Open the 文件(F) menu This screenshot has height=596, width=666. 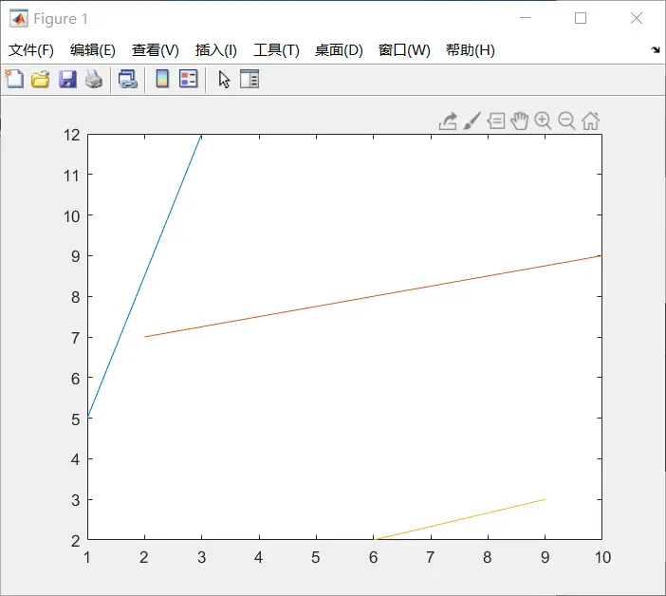tap(31, 50)
